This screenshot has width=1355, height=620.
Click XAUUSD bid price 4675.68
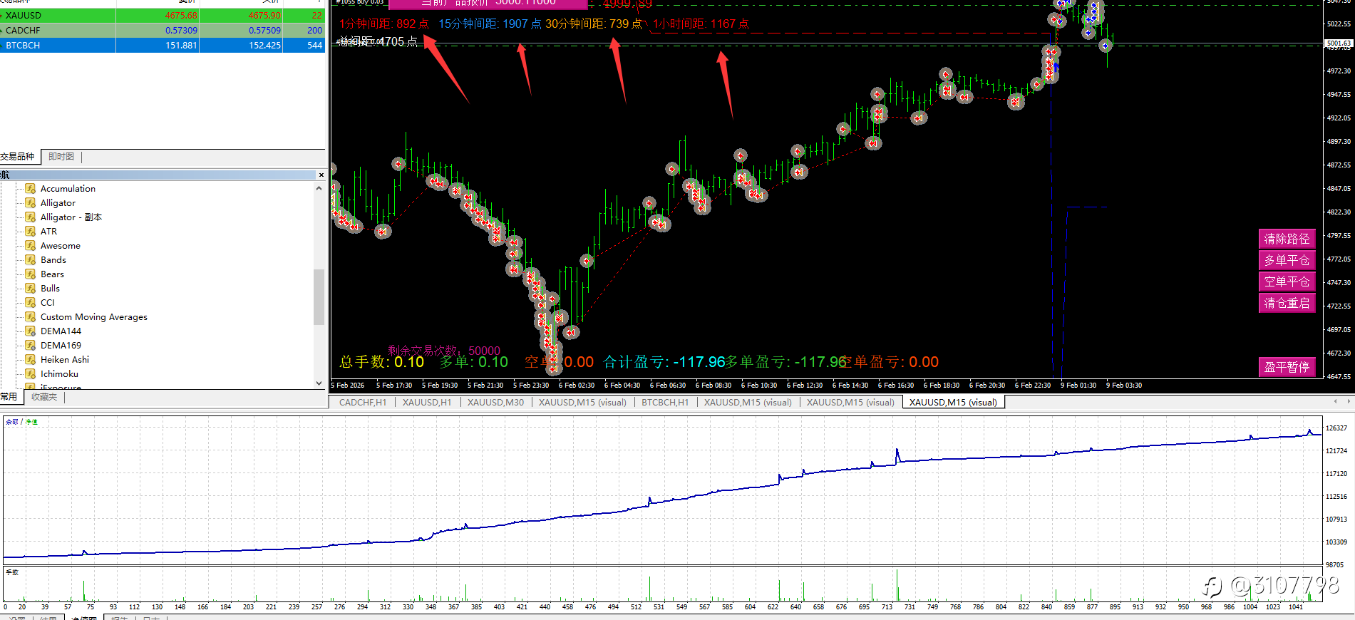[181, 15]
